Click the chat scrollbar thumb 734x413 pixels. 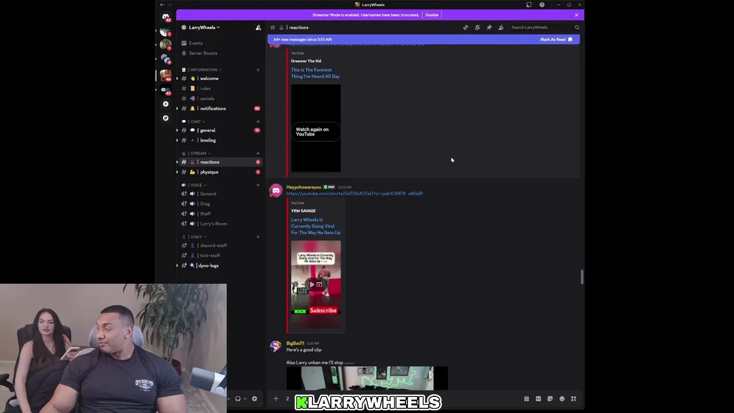[581, 277]
